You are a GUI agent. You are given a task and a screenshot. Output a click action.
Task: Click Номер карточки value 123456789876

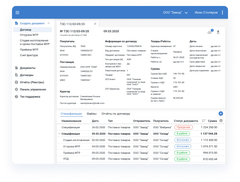click(x=134, y=46)
